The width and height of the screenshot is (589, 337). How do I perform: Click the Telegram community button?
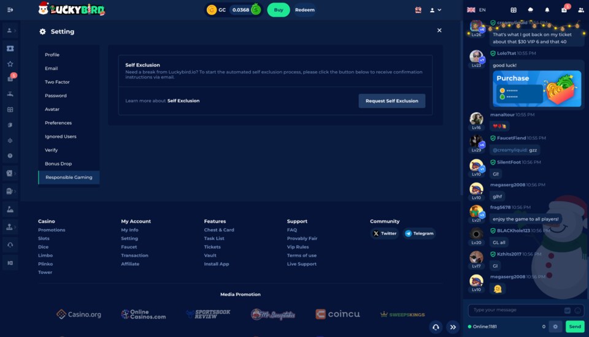click(x=419, y=233)
